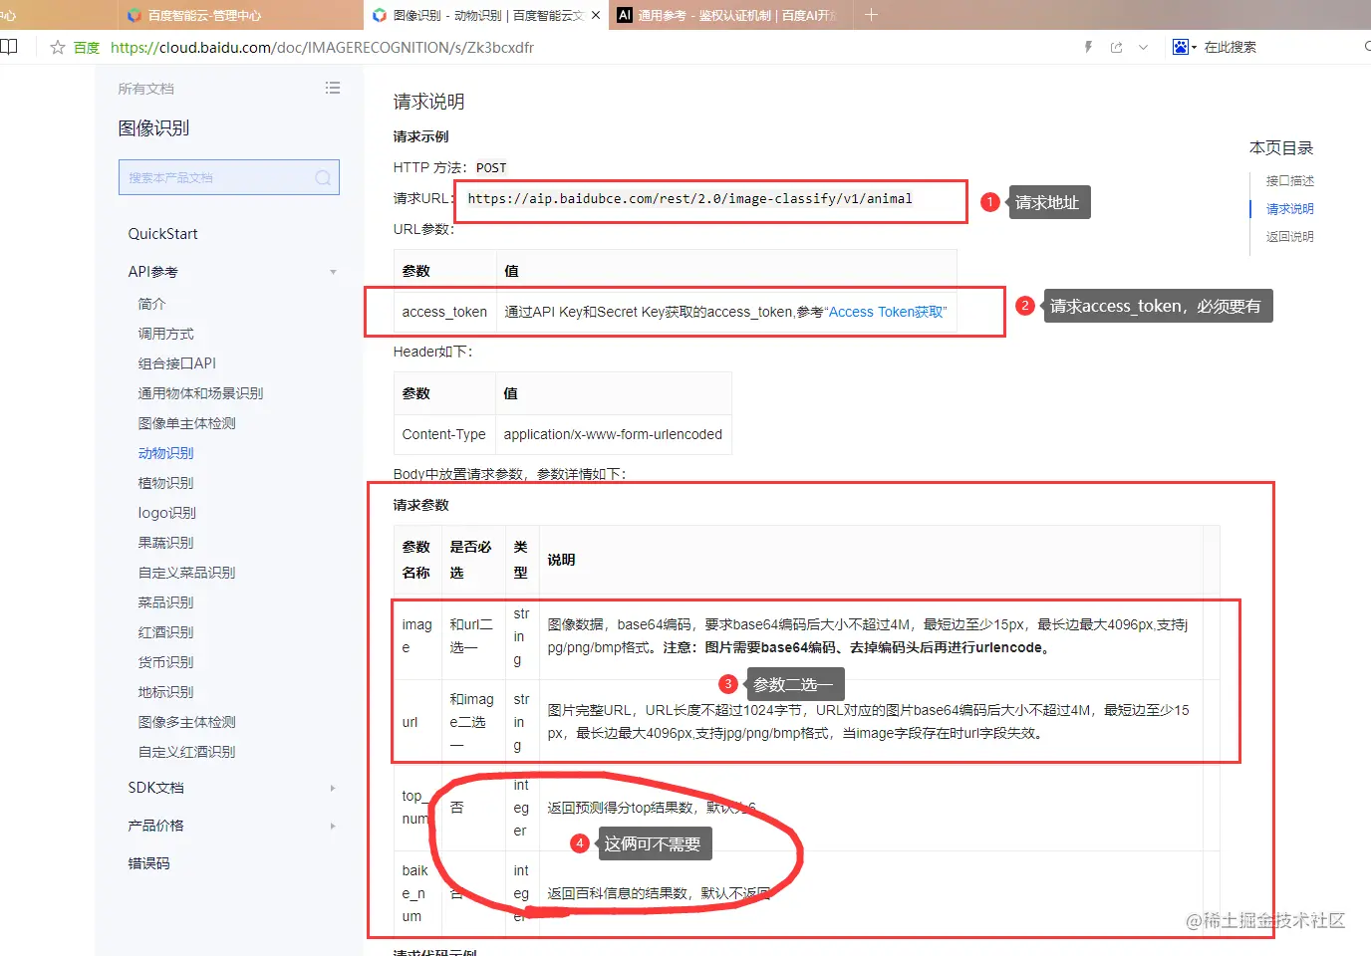Open the new tab plus button
The height and width of the screenshot is (956, 1371).
[x=871, y=15]
